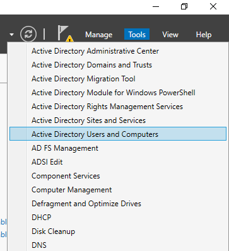Viewport: 229px width, 251px height.
Task: Open the Help menu
Action: pos(204,35)
